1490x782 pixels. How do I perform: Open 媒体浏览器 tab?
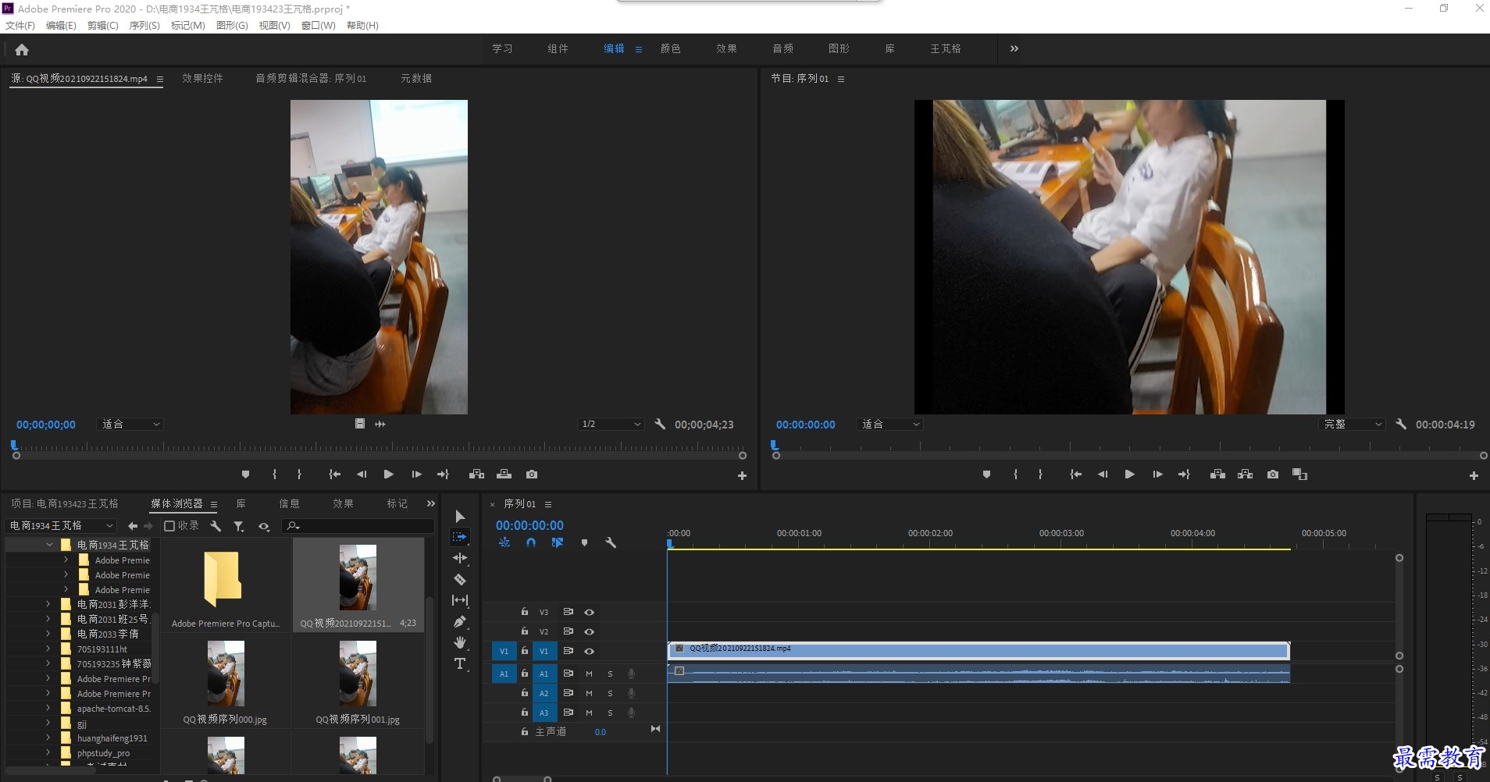click(176, 504)
